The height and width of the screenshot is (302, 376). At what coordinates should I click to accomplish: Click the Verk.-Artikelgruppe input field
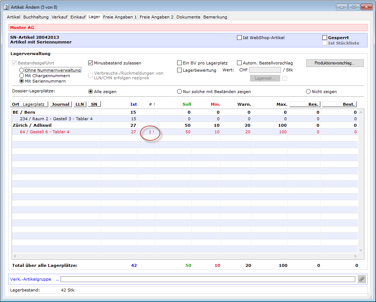point(208,279)
